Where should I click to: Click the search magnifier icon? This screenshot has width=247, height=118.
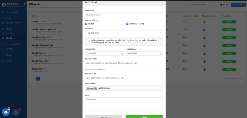216,5
